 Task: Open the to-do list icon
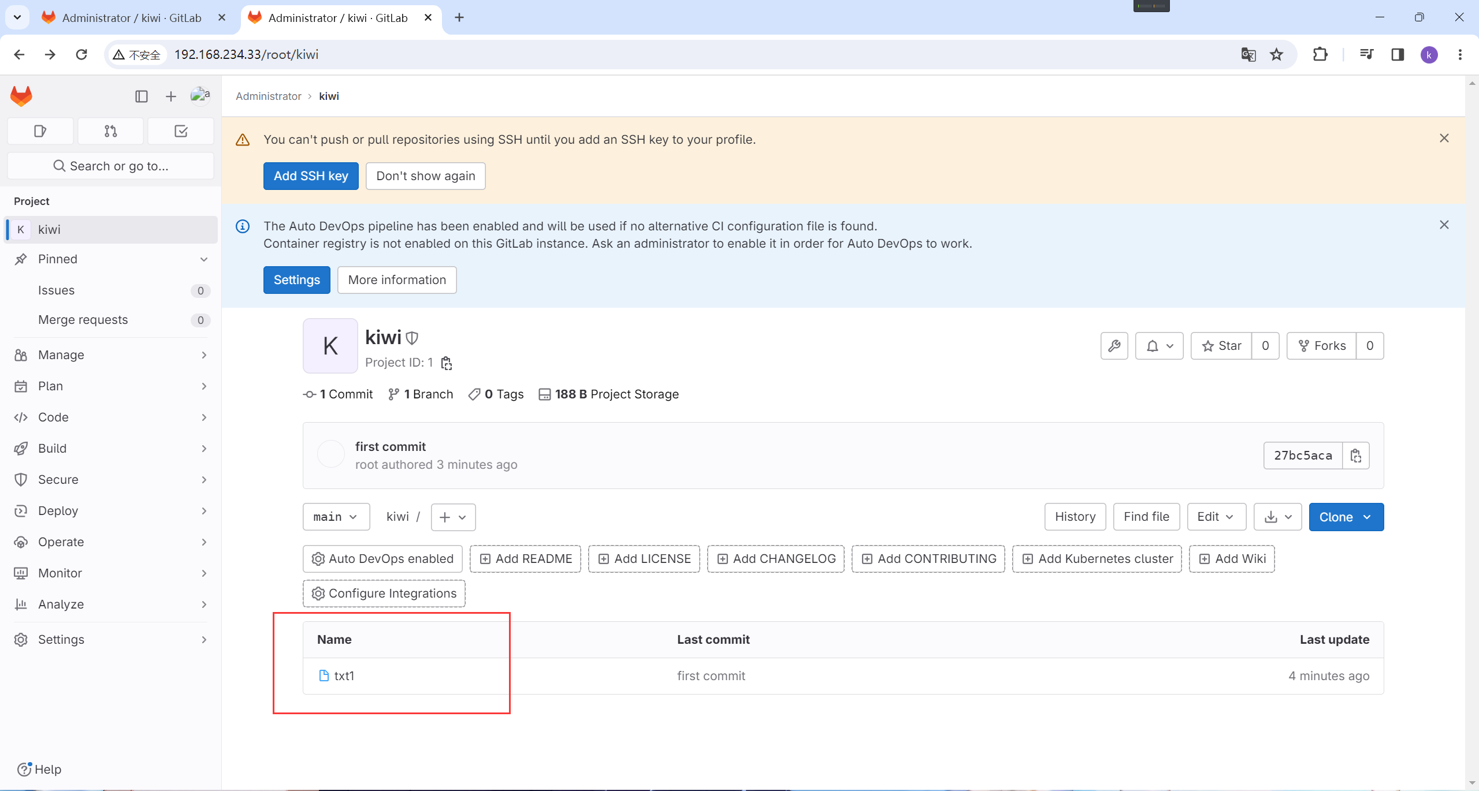coord(181,131)
